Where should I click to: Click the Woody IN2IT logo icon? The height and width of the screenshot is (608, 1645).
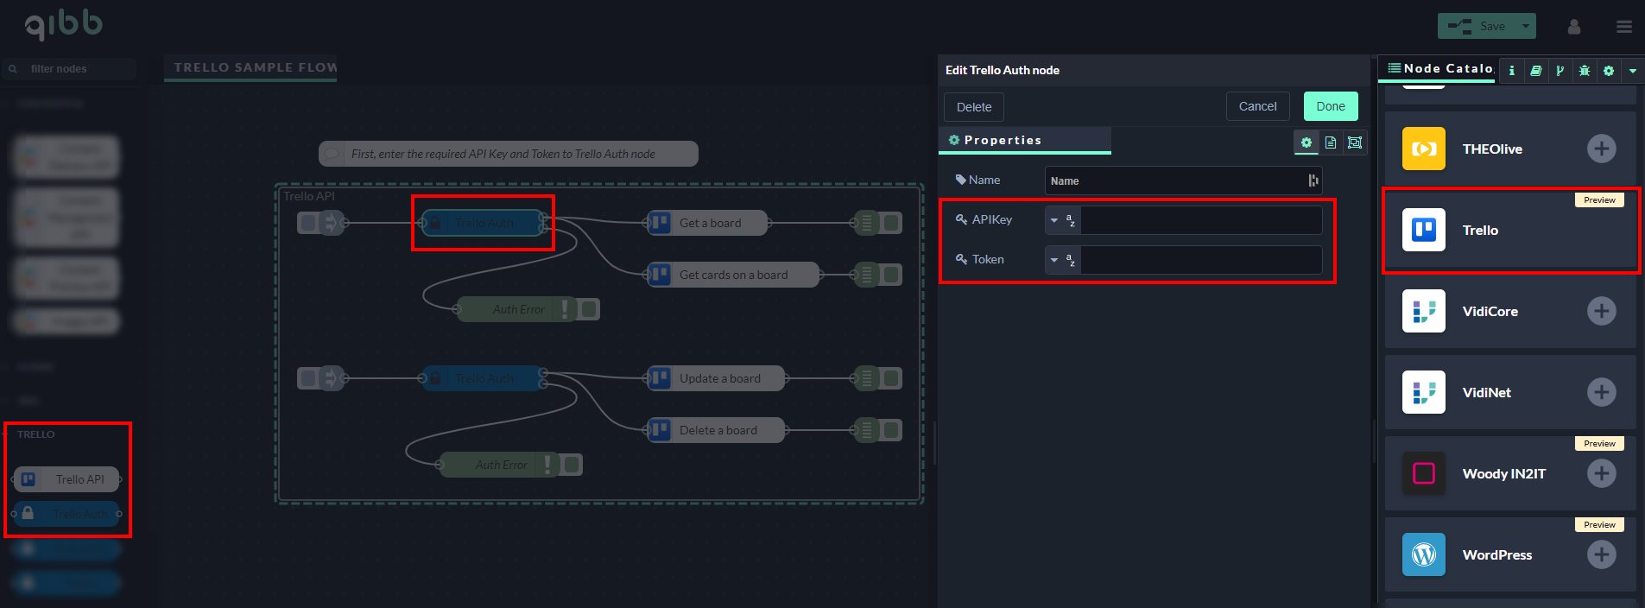coord(1423,473)
